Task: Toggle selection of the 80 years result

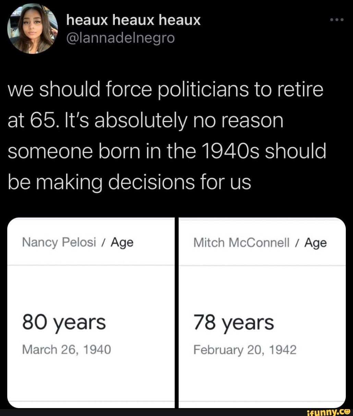Action: (x=64, y=322)
